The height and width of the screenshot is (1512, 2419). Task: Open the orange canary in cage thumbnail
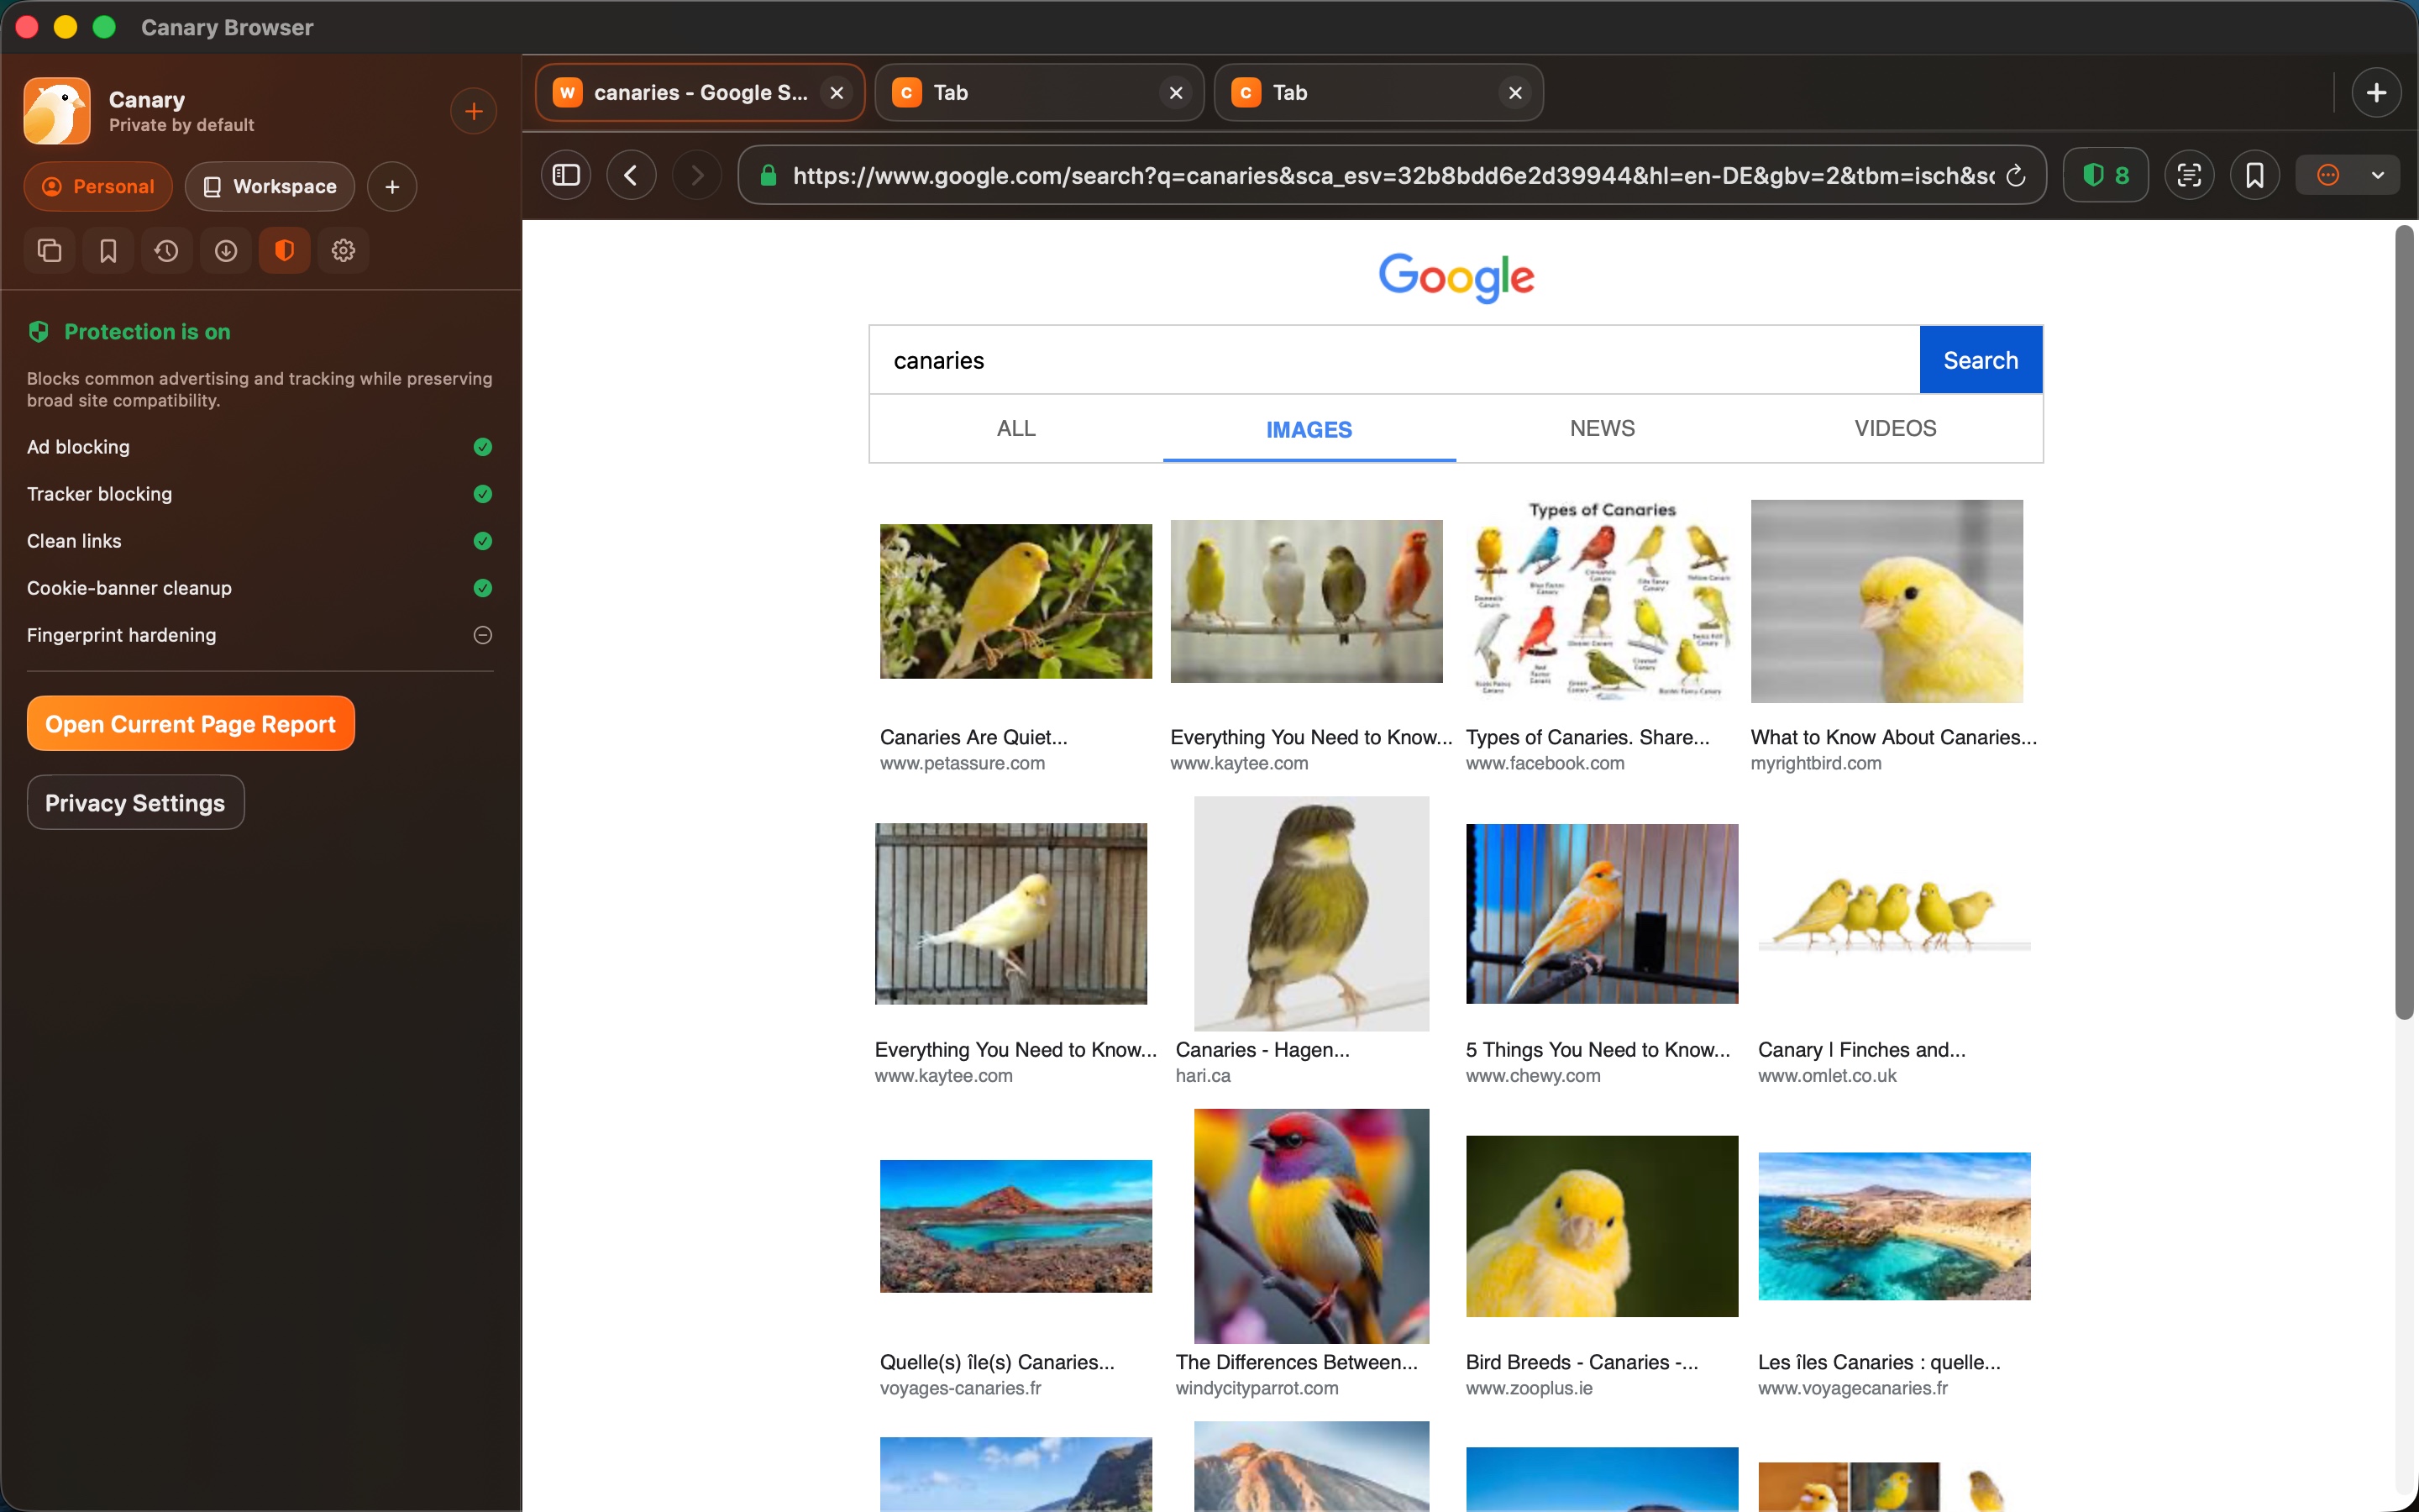[x=1602, y=913]
